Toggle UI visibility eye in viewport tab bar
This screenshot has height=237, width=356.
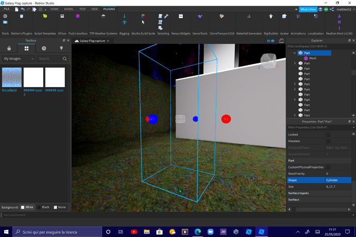tap(271, 41)
